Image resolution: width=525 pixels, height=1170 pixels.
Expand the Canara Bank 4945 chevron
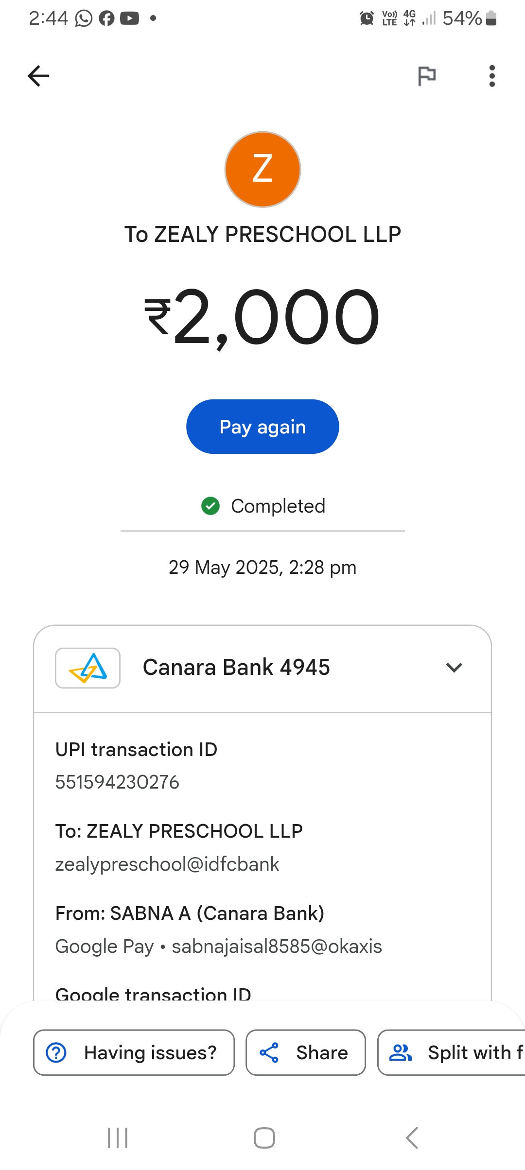[x=454, y=668]
